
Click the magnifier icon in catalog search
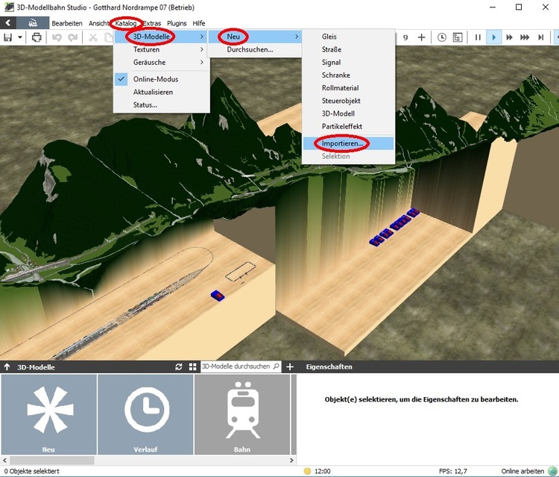[276, 367]
